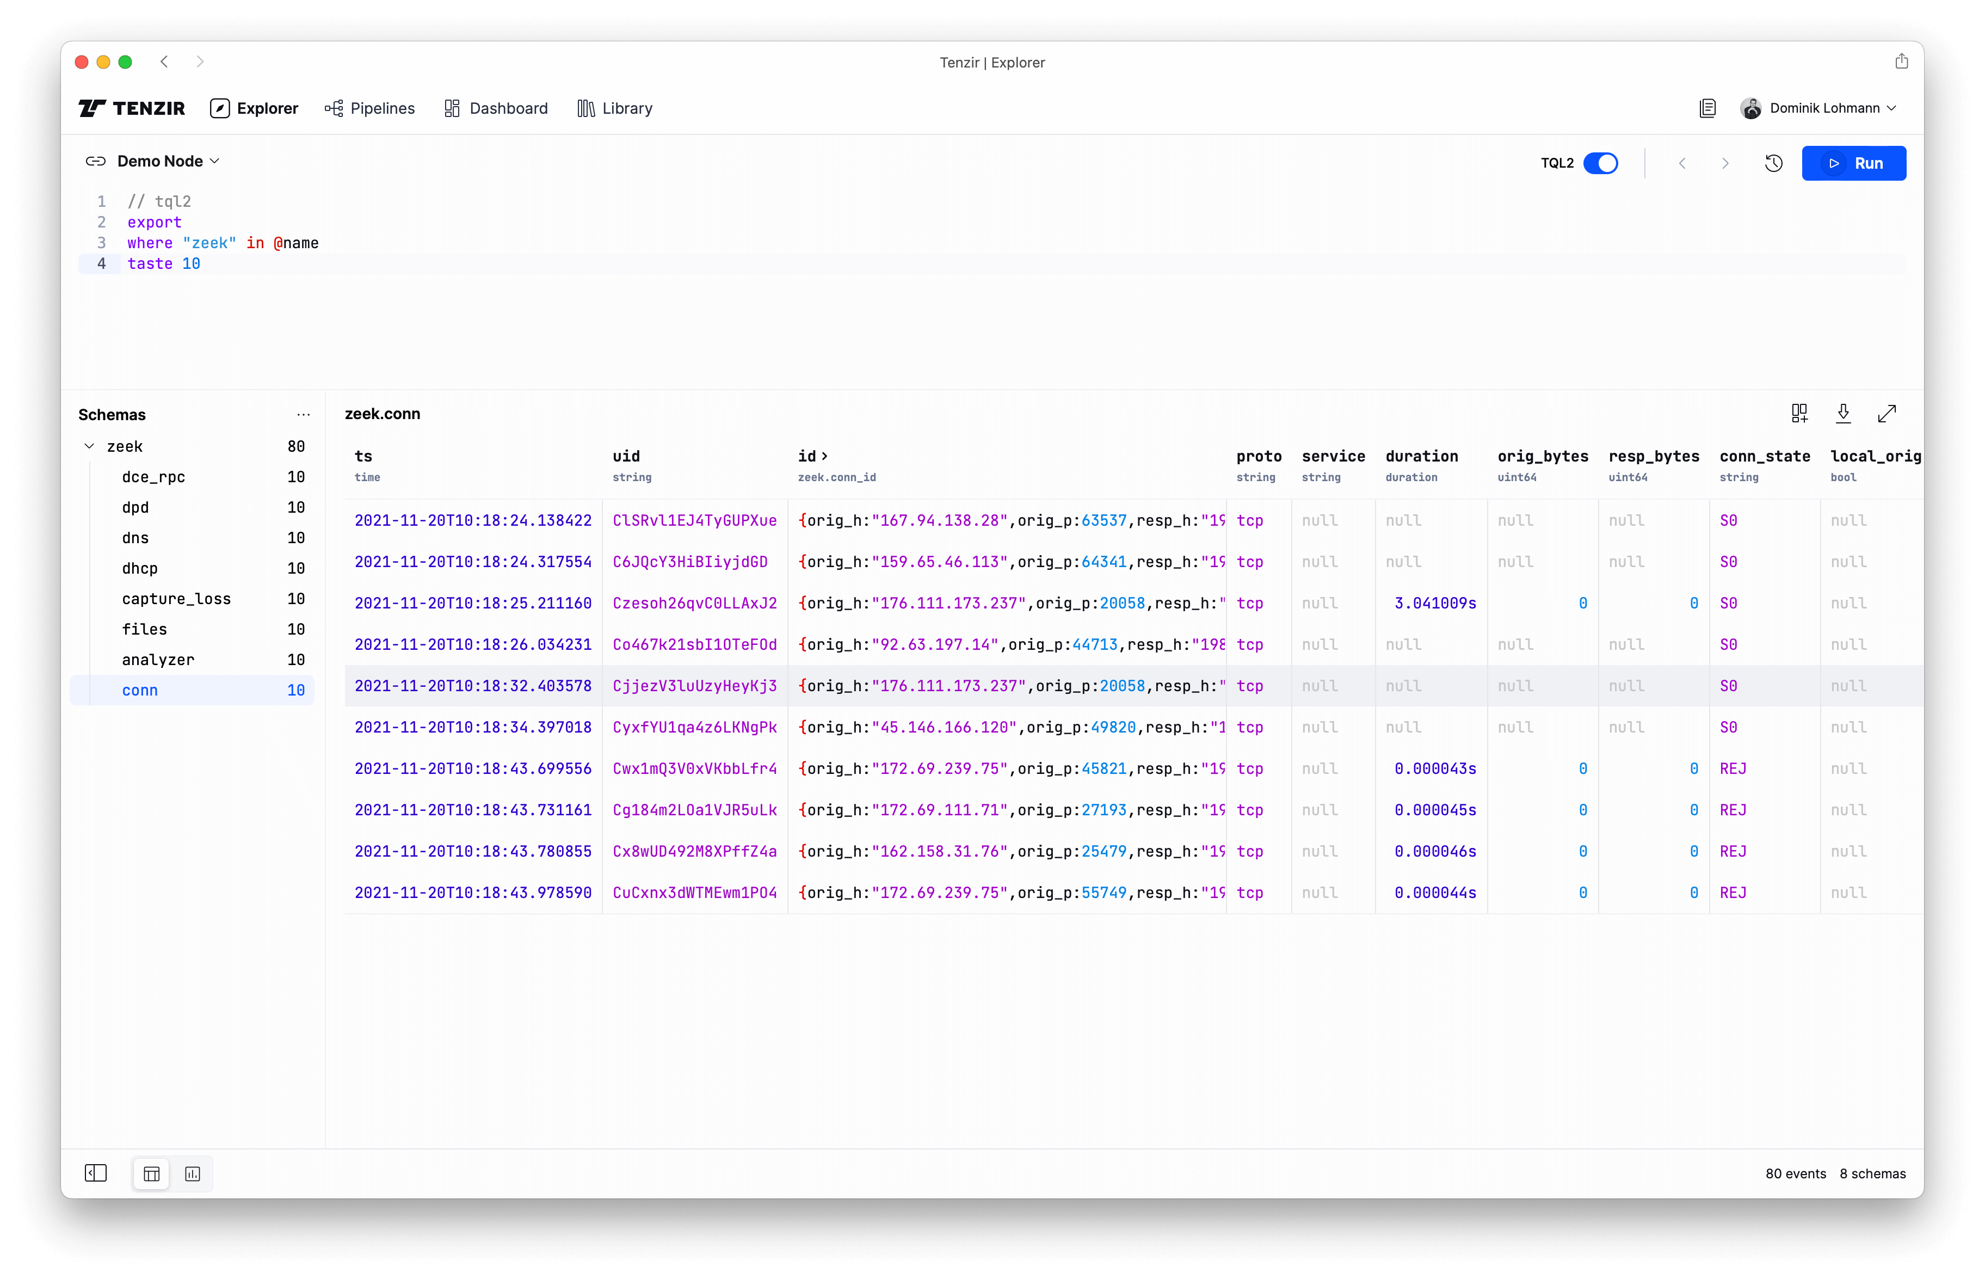
Task: Click timestamp 2021-11-20T10:18:43.780855
Action: pyautogui.click(x=473, y=852)
